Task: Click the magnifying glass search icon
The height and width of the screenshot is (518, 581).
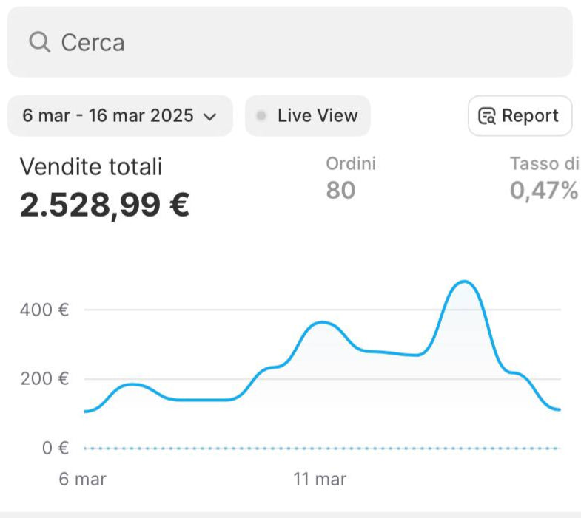Action: click(40, 42)
